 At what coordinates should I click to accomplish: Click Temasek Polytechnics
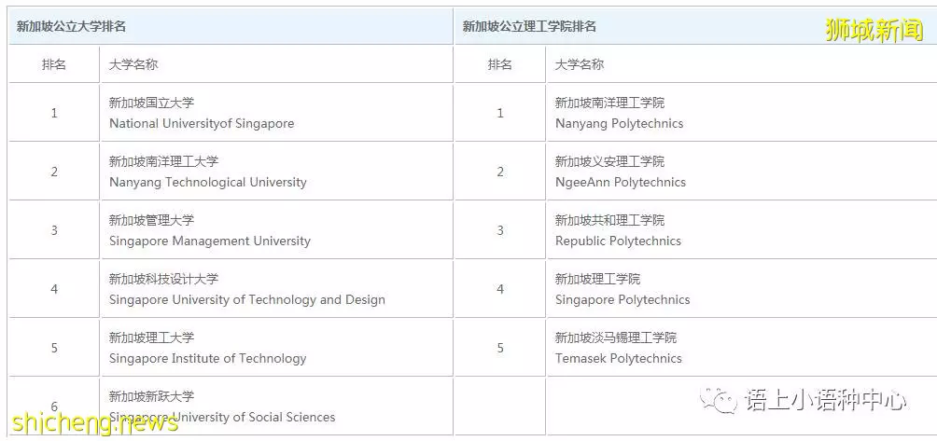coord(619,358)
